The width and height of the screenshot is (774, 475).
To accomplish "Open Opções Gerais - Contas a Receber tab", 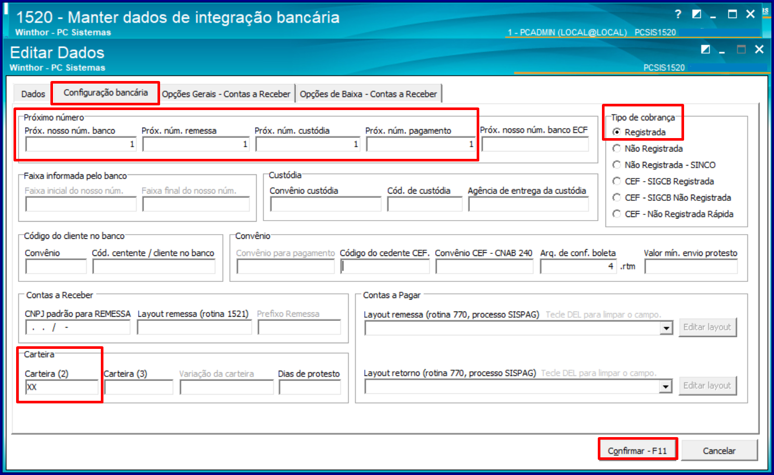I will pyautogui.click(x=226, y=94).
